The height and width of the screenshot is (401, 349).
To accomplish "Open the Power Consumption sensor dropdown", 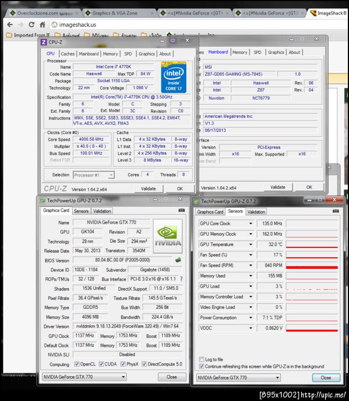I will pyautogui.click(x=251, y=318).
